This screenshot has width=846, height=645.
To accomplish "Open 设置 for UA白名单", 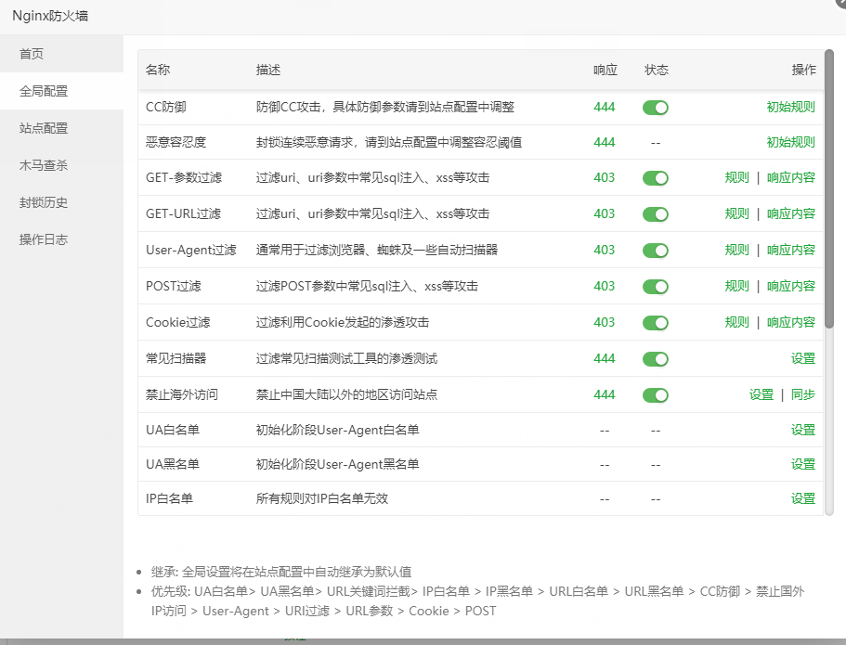I will point(803,430).
